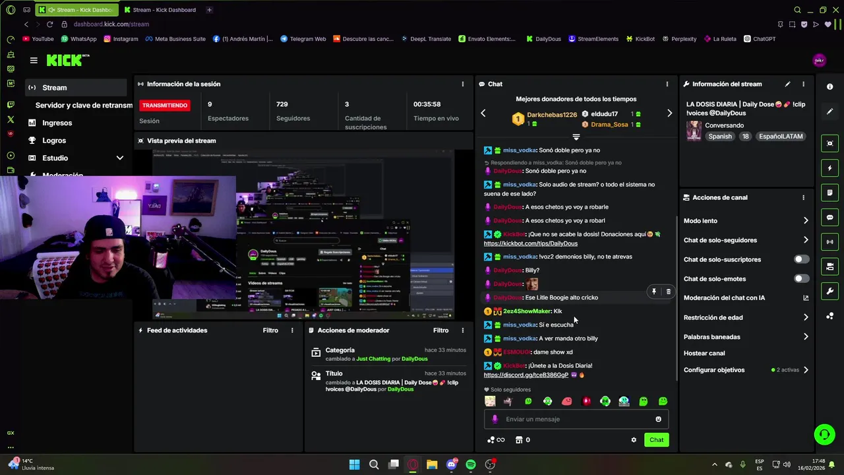
Task: Open the info icon in right toolbar
Action: [829, 87]
